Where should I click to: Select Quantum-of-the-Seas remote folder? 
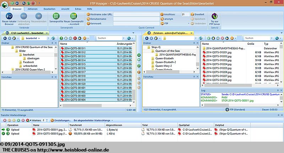pos(168,51)
